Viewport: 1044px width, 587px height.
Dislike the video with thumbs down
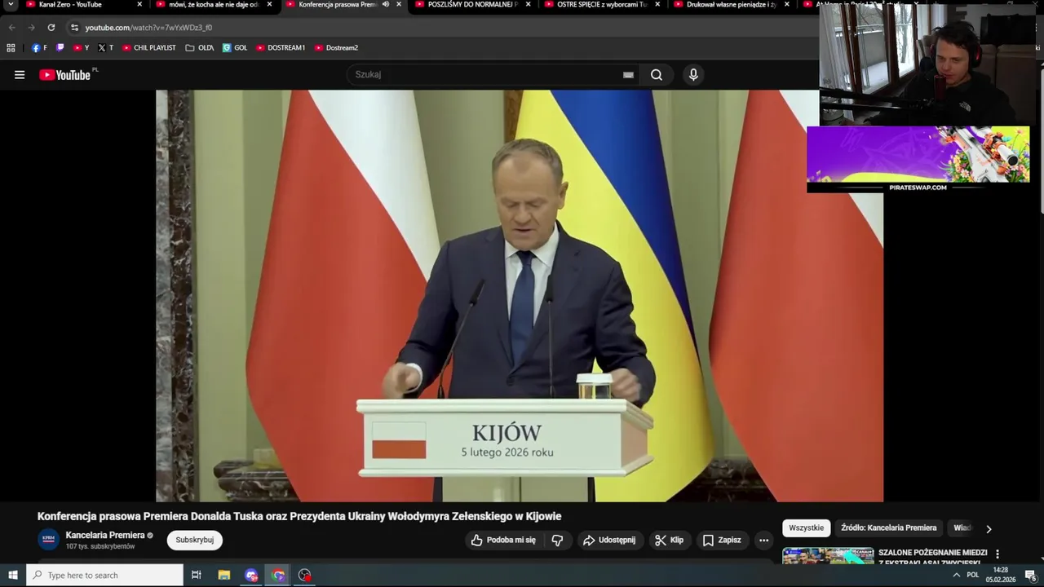click(x=558, y=540)
